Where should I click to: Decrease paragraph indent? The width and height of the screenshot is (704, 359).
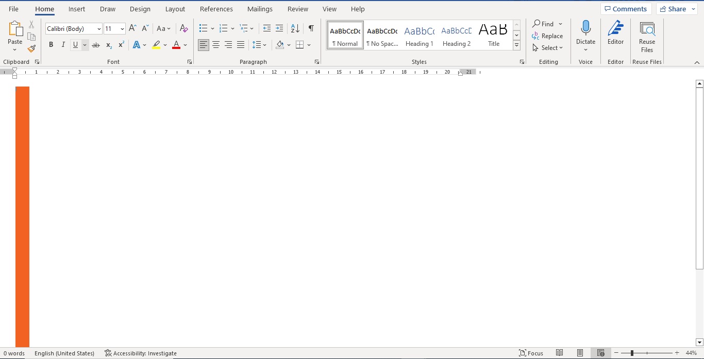(x=266, y=28)
